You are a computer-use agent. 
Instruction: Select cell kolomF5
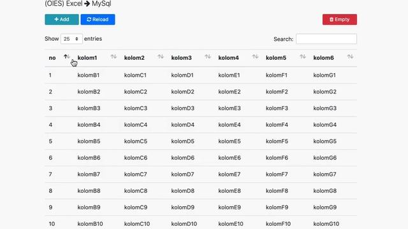point(277,141)
